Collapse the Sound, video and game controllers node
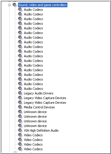 (9, 5)
